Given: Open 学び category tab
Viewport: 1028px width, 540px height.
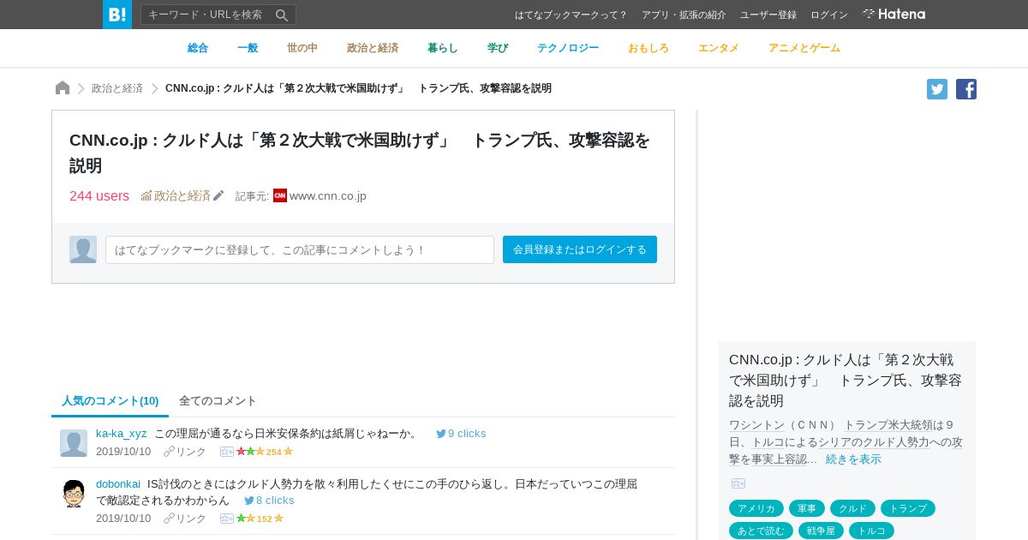Looking at the screenshot, I should tap(498, 48).
